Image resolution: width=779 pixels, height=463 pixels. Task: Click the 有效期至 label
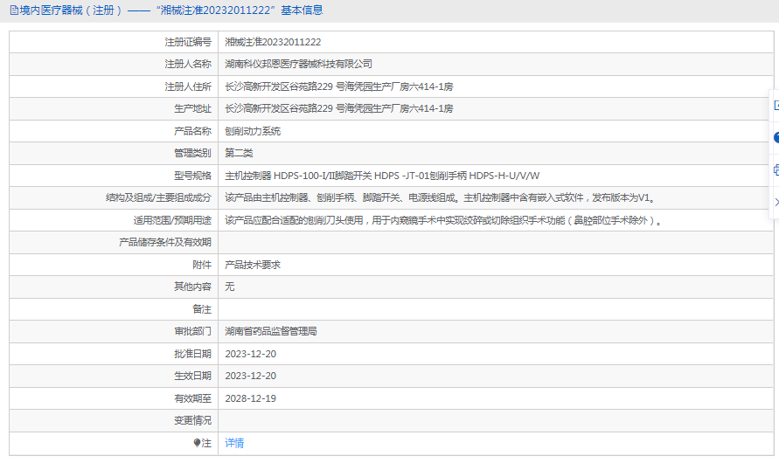(x=192, y=398)
